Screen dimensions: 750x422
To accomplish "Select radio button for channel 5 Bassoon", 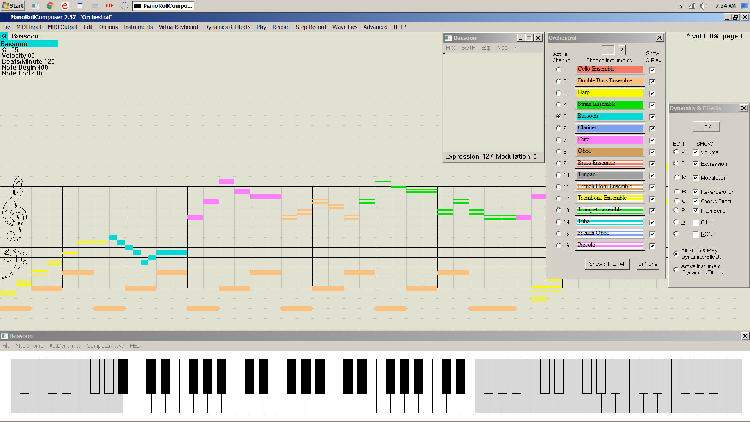I will 558,116.
